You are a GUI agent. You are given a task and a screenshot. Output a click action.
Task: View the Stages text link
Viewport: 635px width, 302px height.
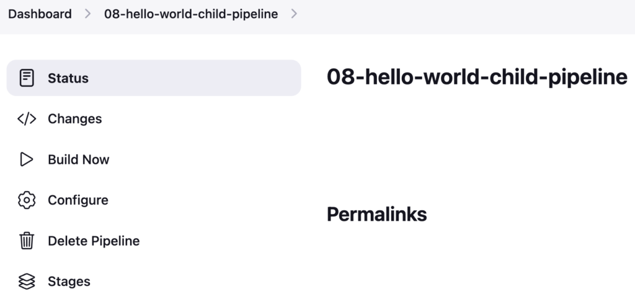69,282
